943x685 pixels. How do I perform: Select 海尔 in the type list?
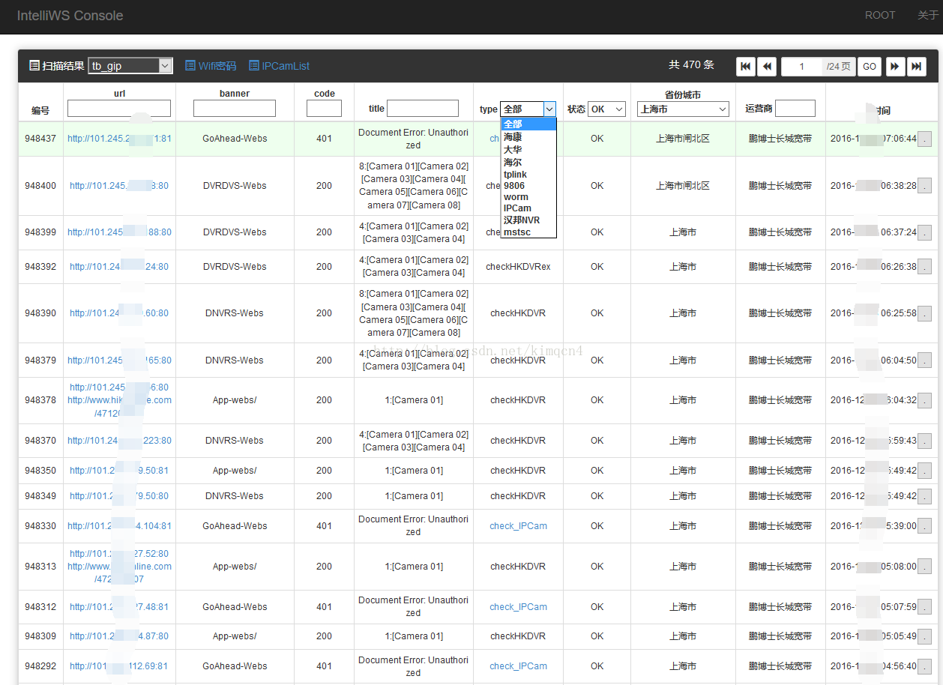(x=528, y=162)
